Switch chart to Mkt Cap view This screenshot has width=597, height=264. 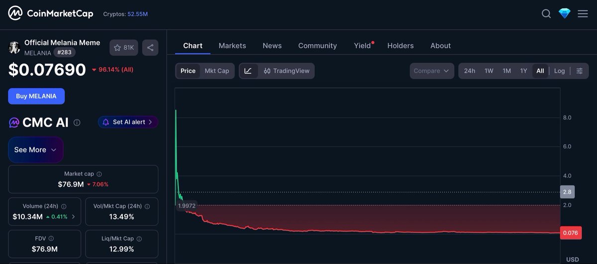click(217, 71)
